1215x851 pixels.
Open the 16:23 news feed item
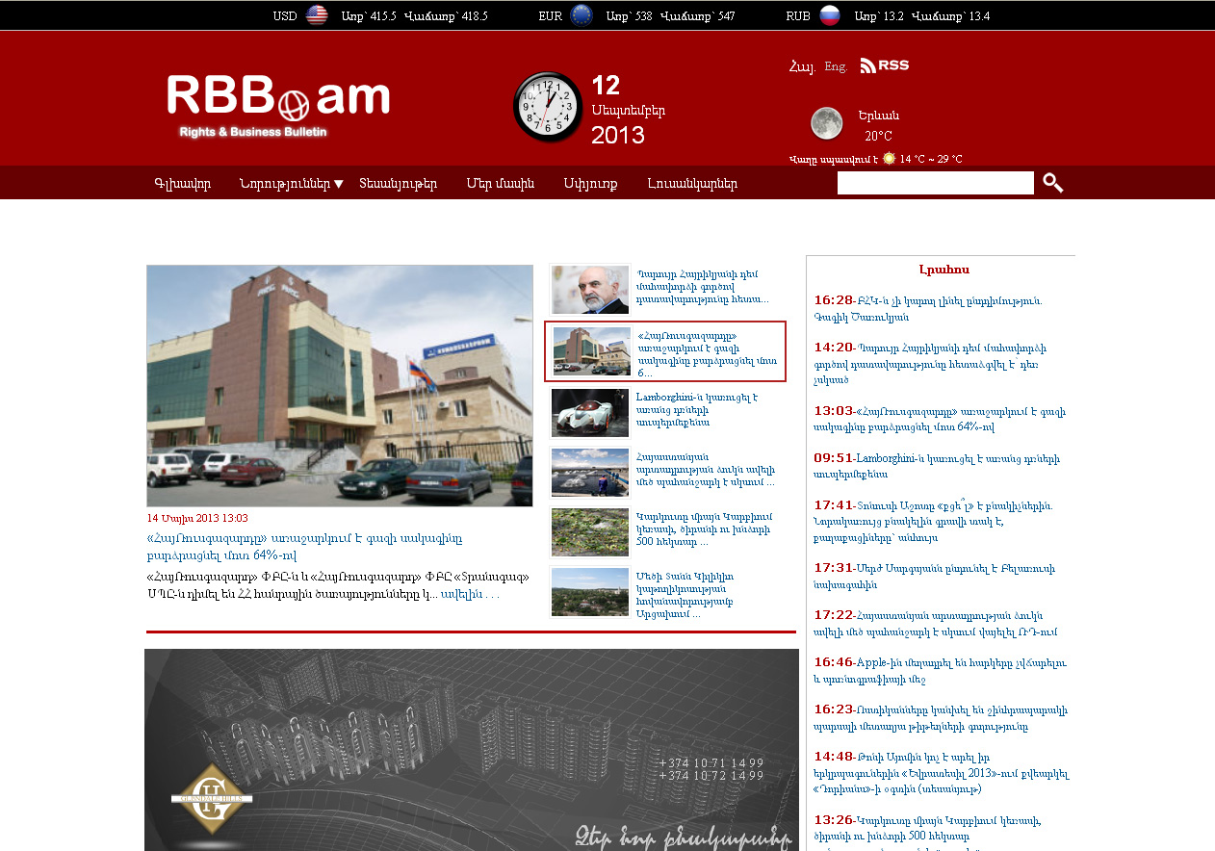click(x=941, y=717)
